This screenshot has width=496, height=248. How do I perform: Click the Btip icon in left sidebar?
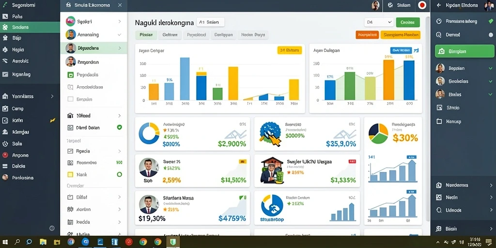tap(5, 38)
